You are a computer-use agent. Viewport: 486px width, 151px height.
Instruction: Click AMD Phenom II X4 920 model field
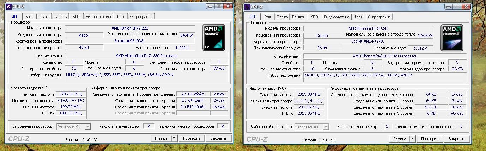click(x=368, y=28)
